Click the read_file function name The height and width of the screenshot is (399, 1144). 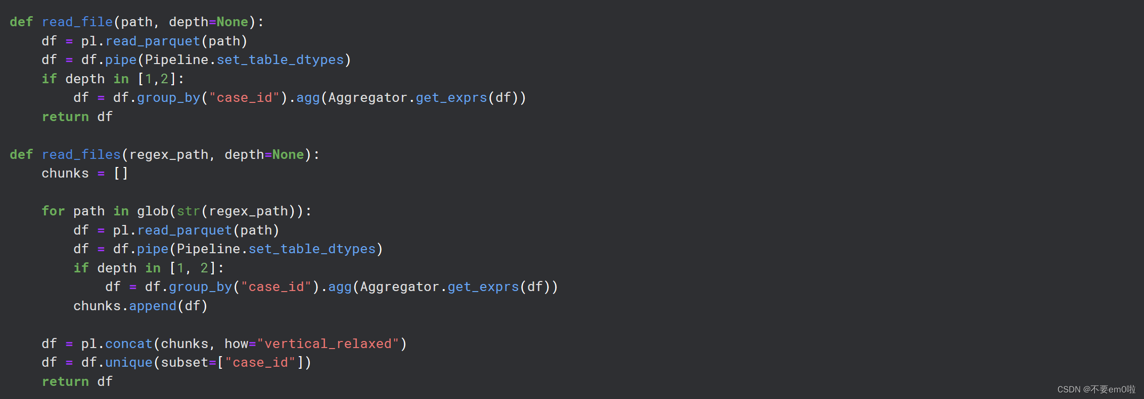click(77, 22)
